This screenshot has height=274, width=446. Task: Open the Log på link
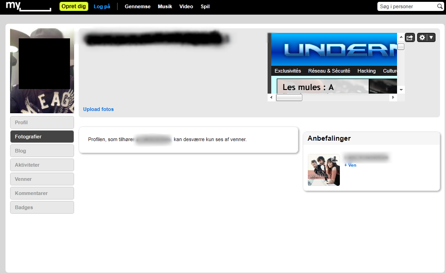click(x=102, y=6)
